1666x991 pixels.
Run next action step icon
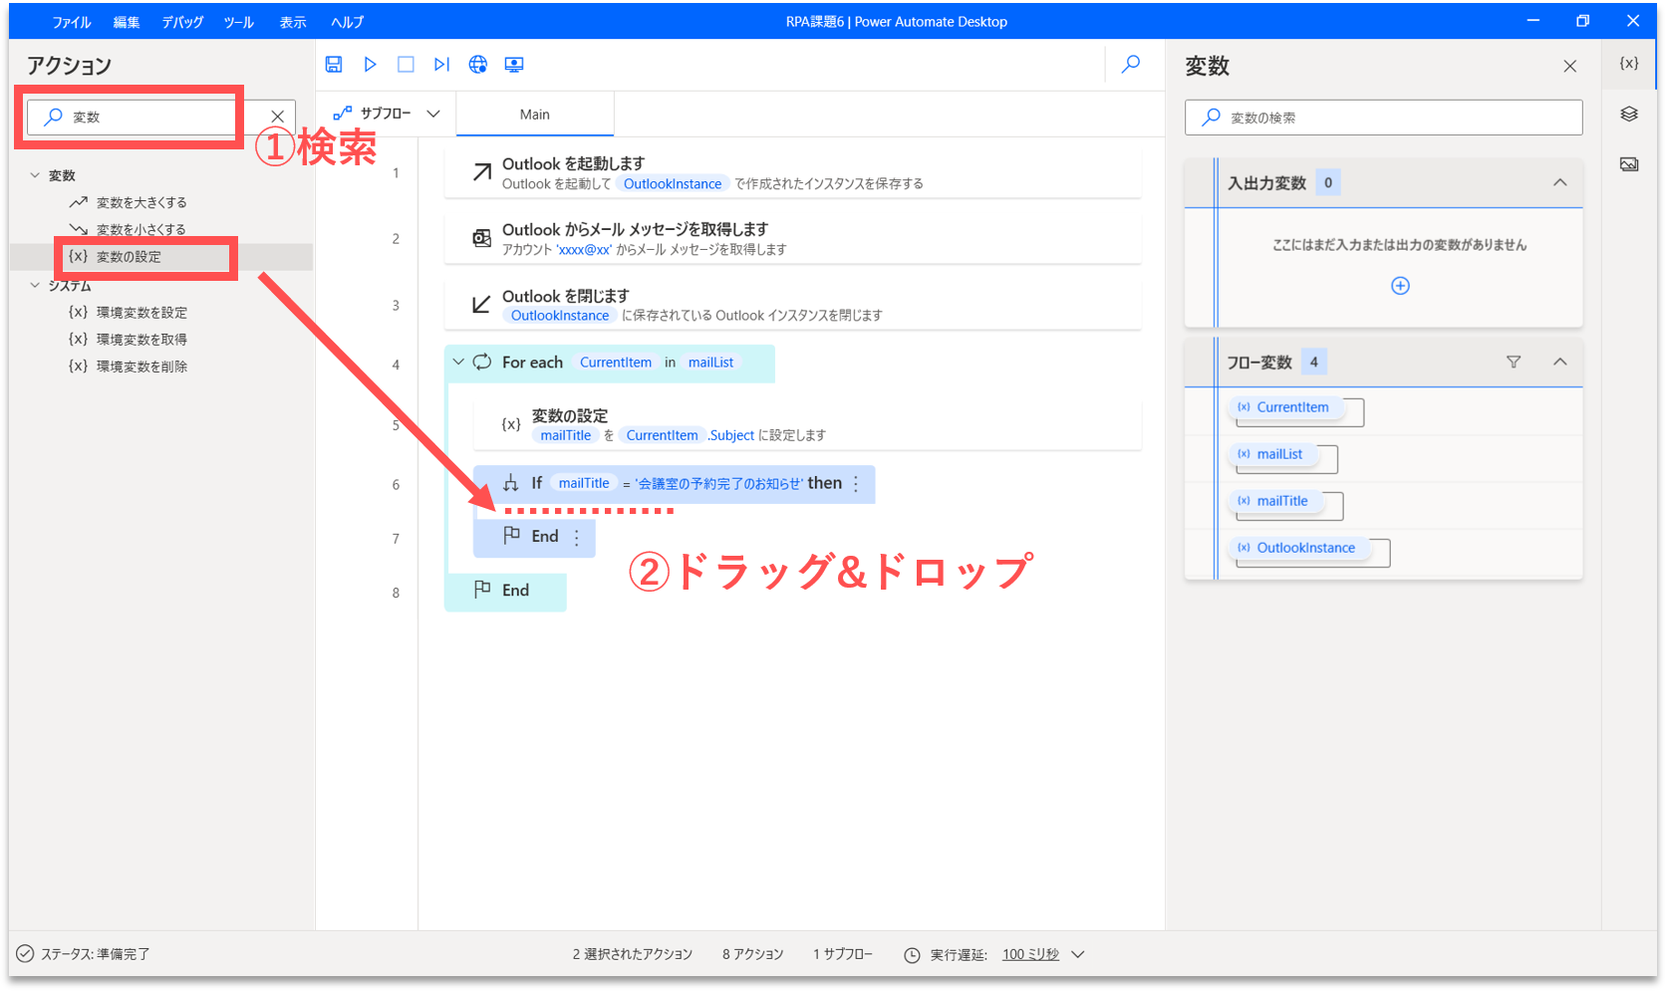[441, 65]
